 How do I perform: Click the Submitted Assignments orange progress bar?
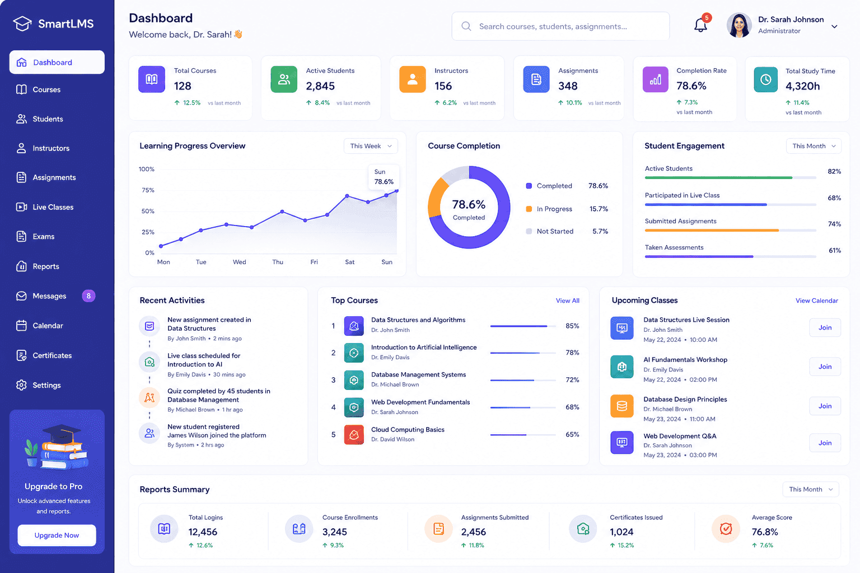tap(730, 231)
